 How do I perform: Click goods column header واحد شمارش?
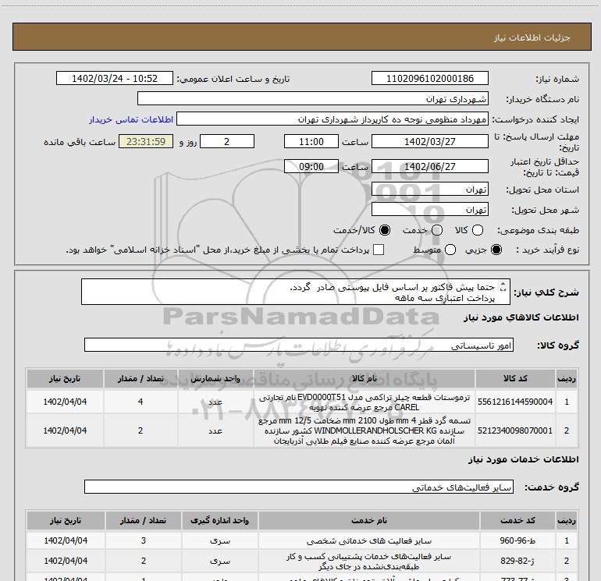[x=215, y=378]
